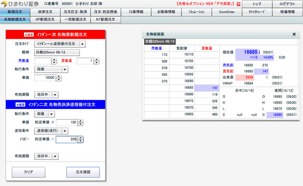Open the second-order 有効期限 当日中 dropdown

46,156
